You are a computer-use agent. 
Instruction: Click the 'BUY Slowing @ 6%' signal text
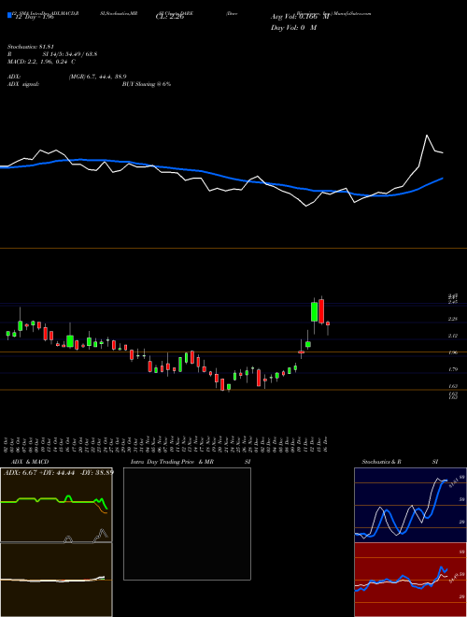(147, 84)
